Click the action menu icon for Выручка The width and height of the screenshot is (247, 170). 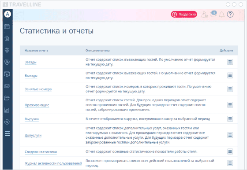[x=230, y=119]
